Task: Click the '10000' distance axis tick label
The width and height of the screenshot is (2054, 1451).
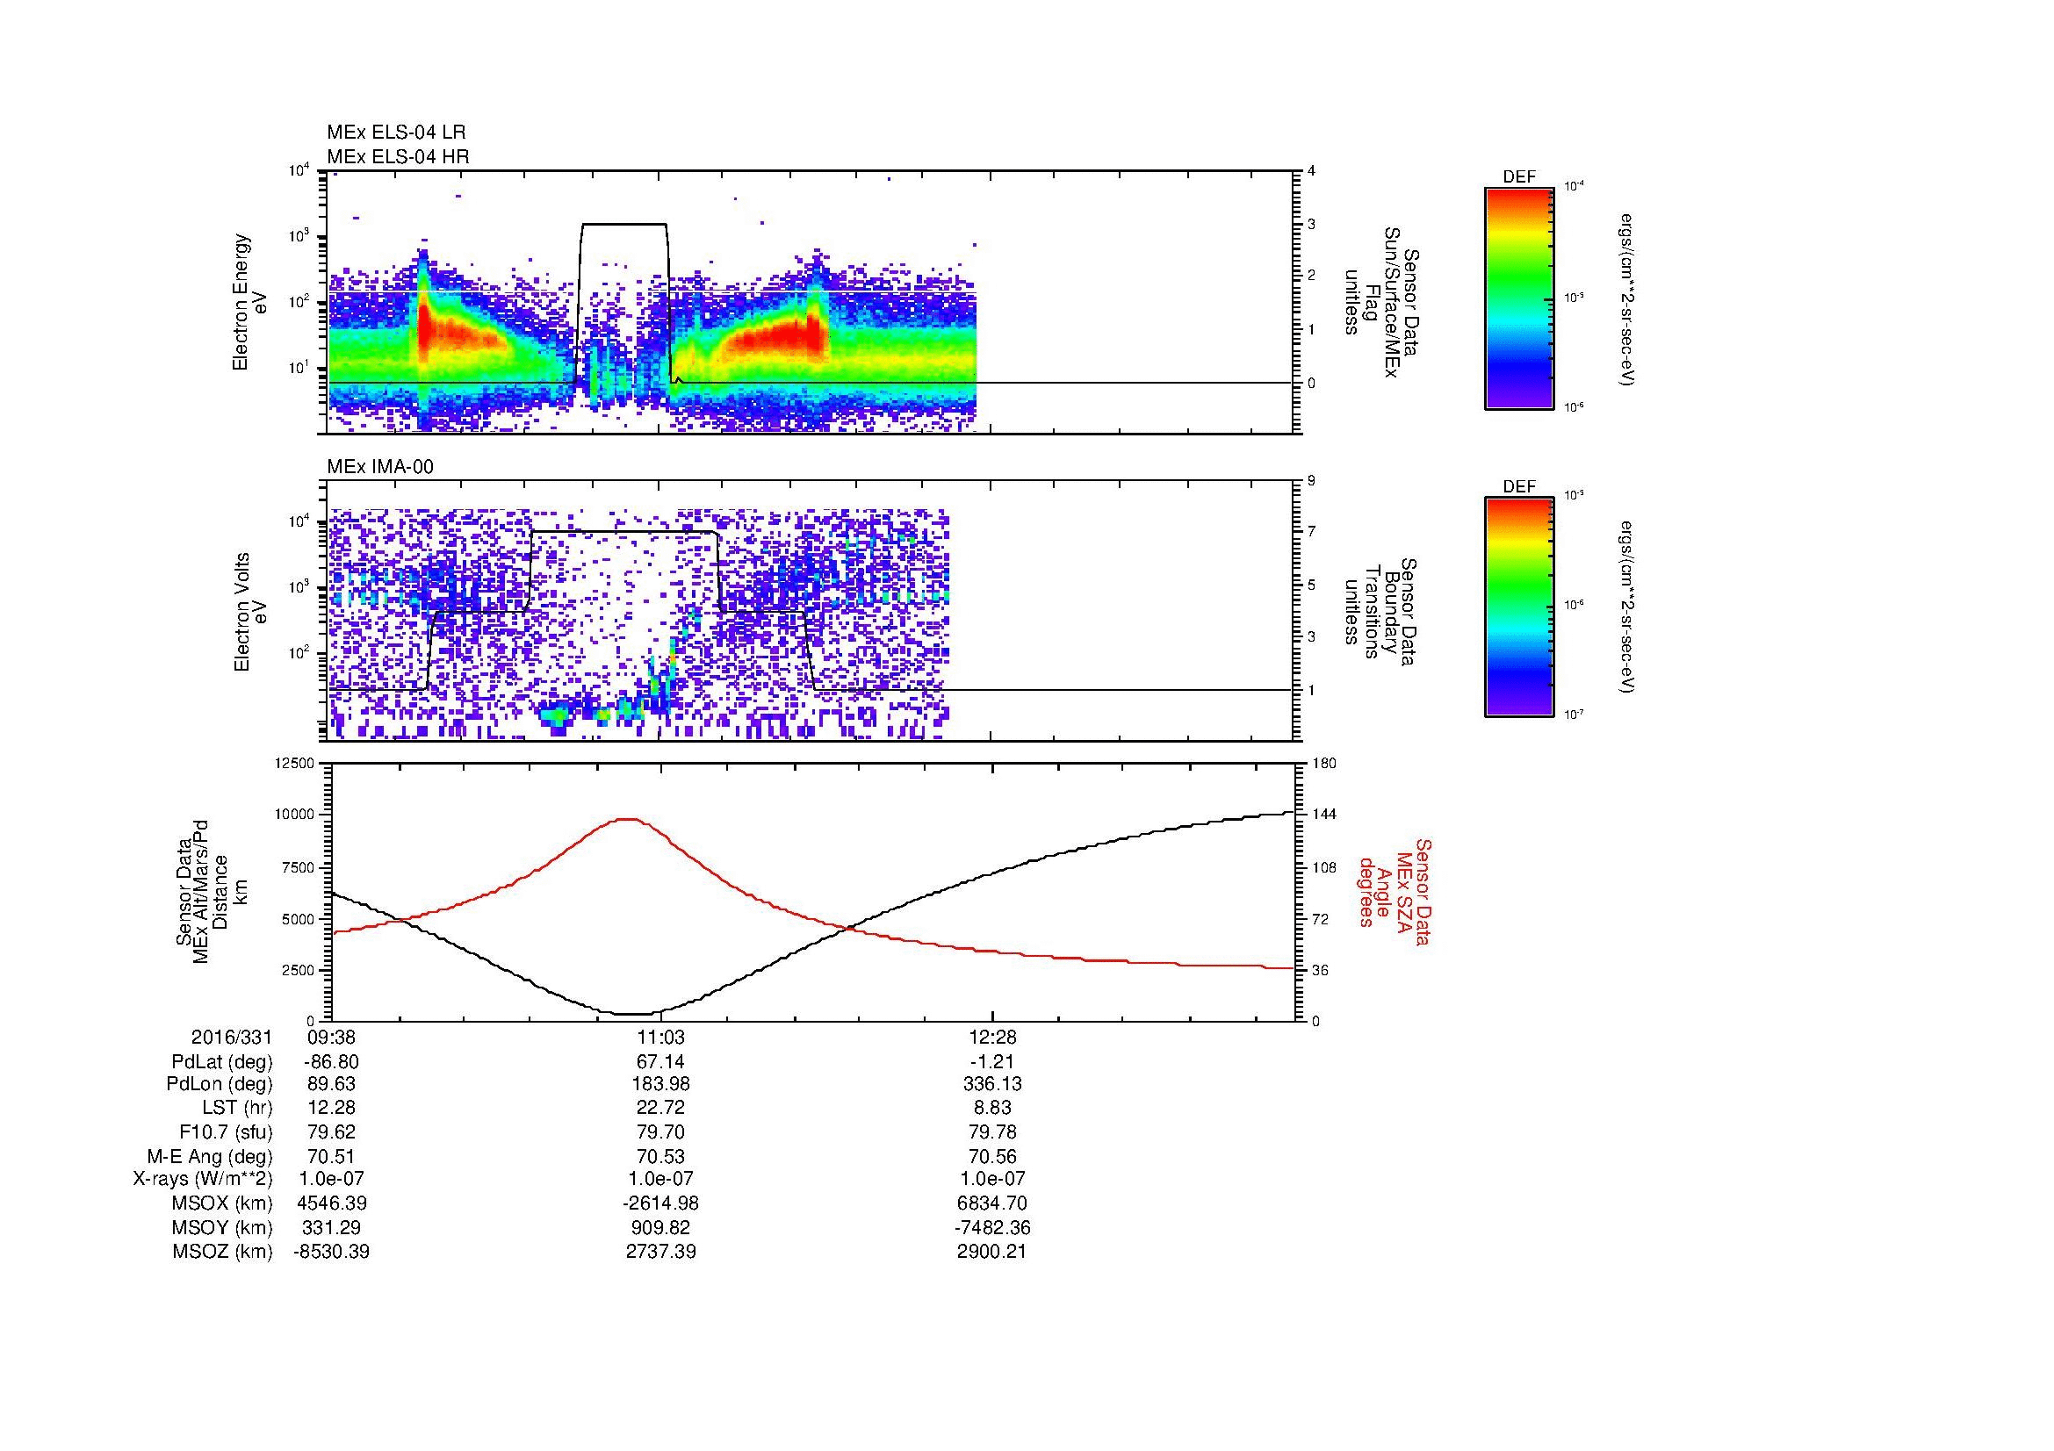Action: [x=294, y=815]
